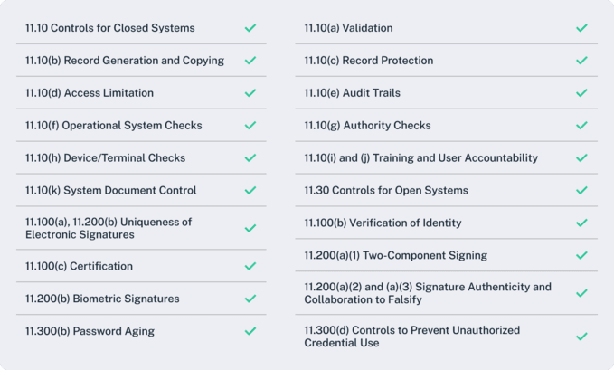Select the 11.100(b) Verification of Identity label
The image size is (614, 370).
383,223
